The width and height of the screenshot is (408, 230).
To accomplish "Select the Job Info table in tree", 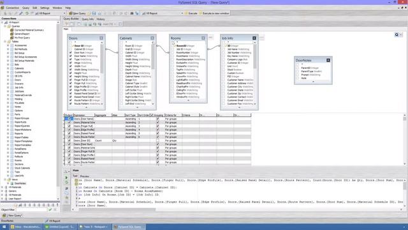I will click(18, 88).
